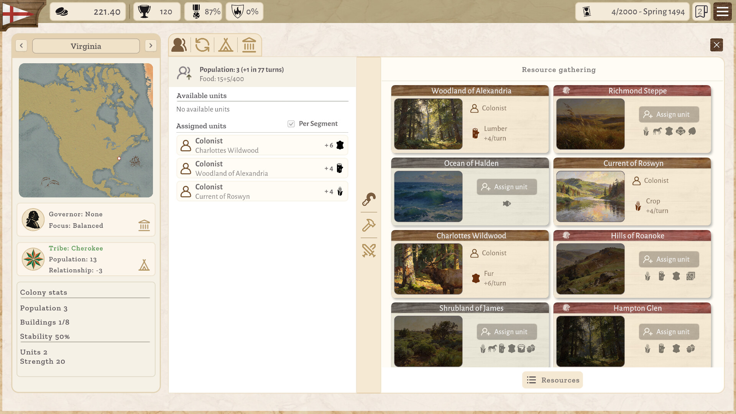Select the resource gathering shovel icon
The width and height of the screenshot is (736, 414).
tap(369, 199)
